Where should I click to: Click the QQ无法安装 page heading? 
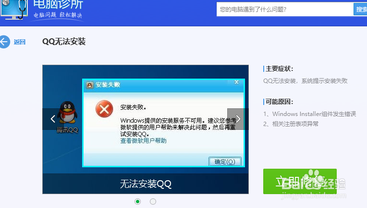click(x=64, y=42)
